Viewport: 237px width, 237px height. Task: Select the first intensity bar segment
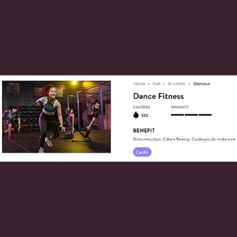pos(177,115)
